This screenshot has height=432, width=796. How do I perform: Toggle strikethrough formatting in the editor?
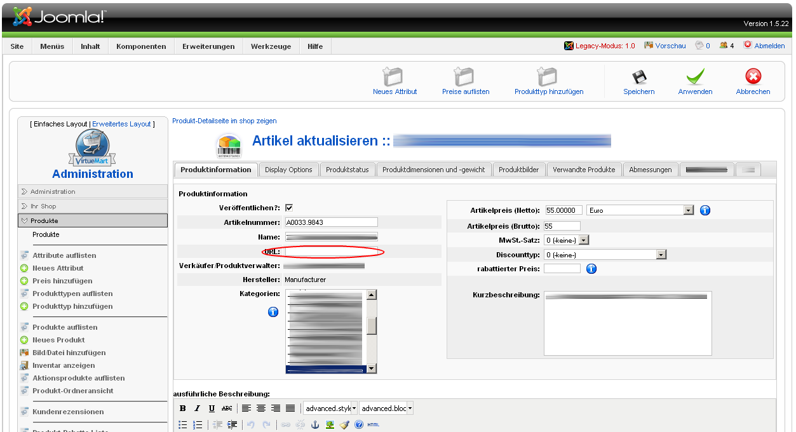click(x=227, y=408)
